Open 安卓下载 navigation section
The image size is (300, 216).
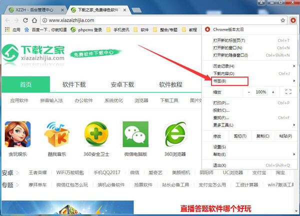pyautogui.click(x=122, y=84)
